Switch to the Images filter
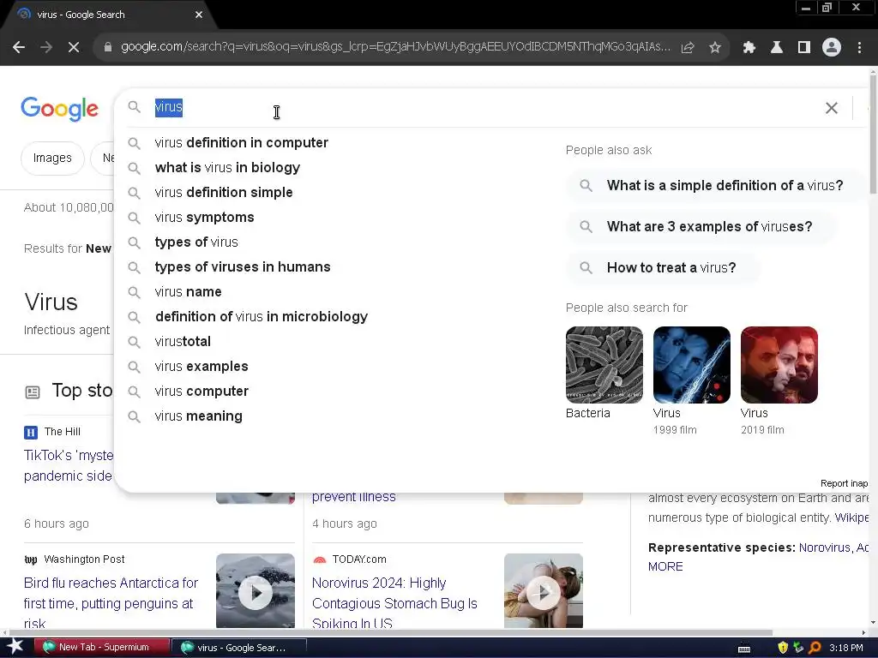This screenshot has height=658, width=878. coord(52,159)
